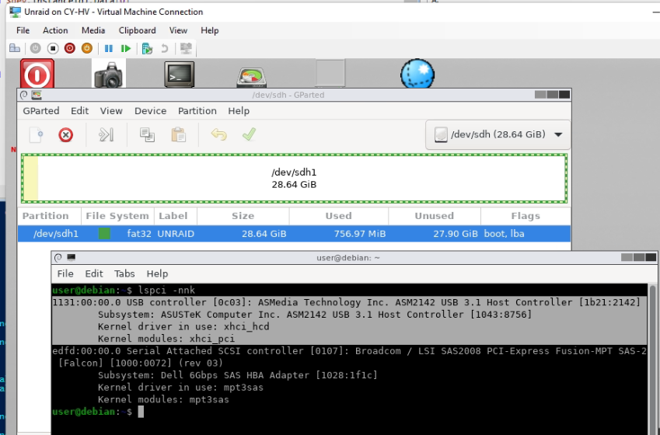The height and width of the screenshot is (435, 660).
Task: Click the UNRAID label cell
Action: [176, 234]
